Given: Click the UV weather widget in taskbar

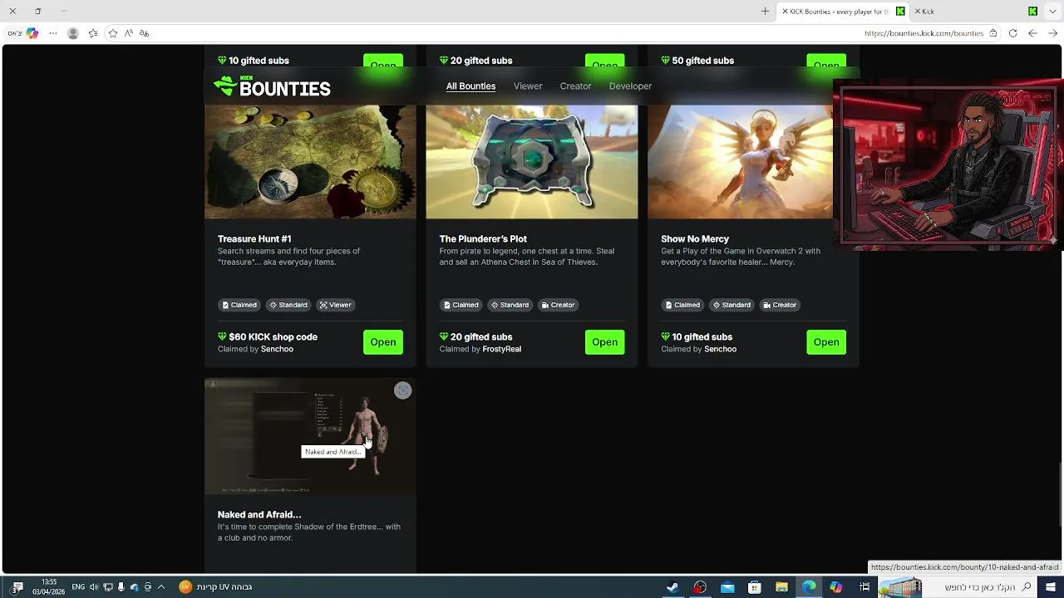Looking at the screenshot, I should click(215, 587).
